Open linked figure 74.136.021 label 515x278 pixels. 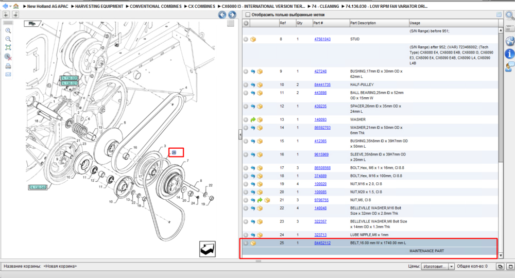click(69, 83)
